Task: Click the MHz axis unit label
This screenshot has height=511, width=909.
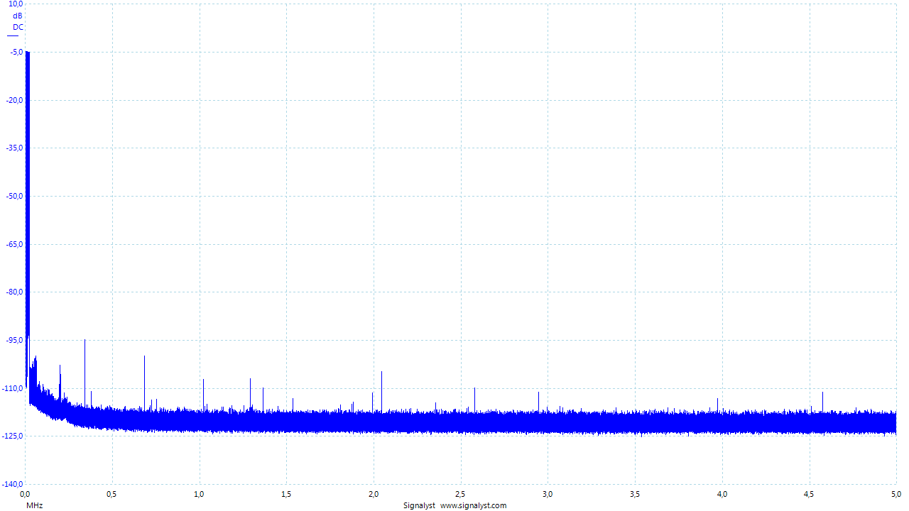Action: [x=34, y=505]
